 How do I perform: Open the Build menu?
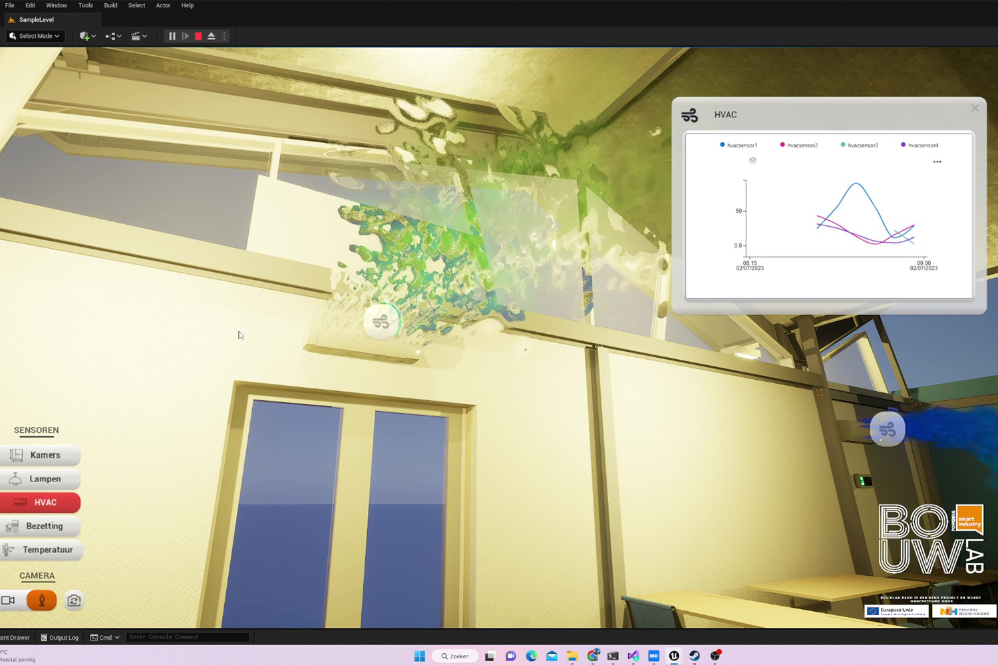tap(110, 5)
